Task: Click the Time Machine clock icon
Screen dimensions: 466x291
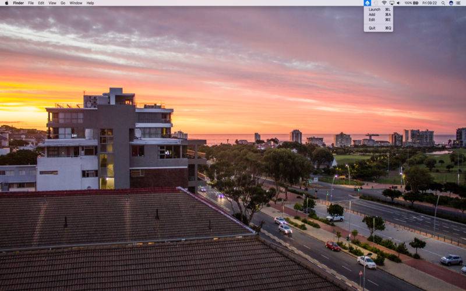Action: 376,3
